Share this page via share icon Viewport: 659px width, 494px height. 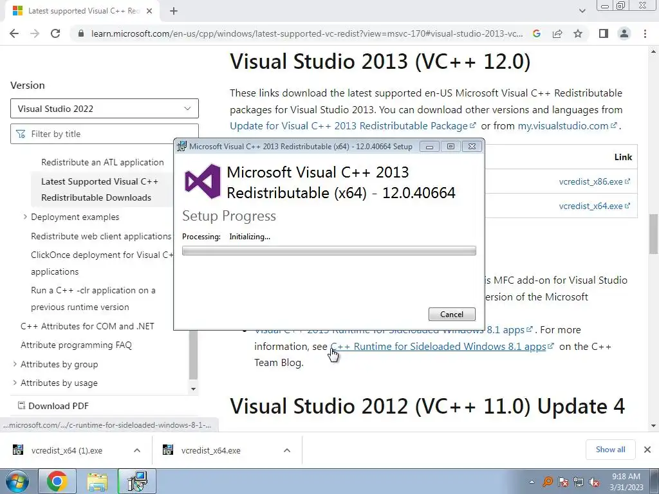click(557, 33)
